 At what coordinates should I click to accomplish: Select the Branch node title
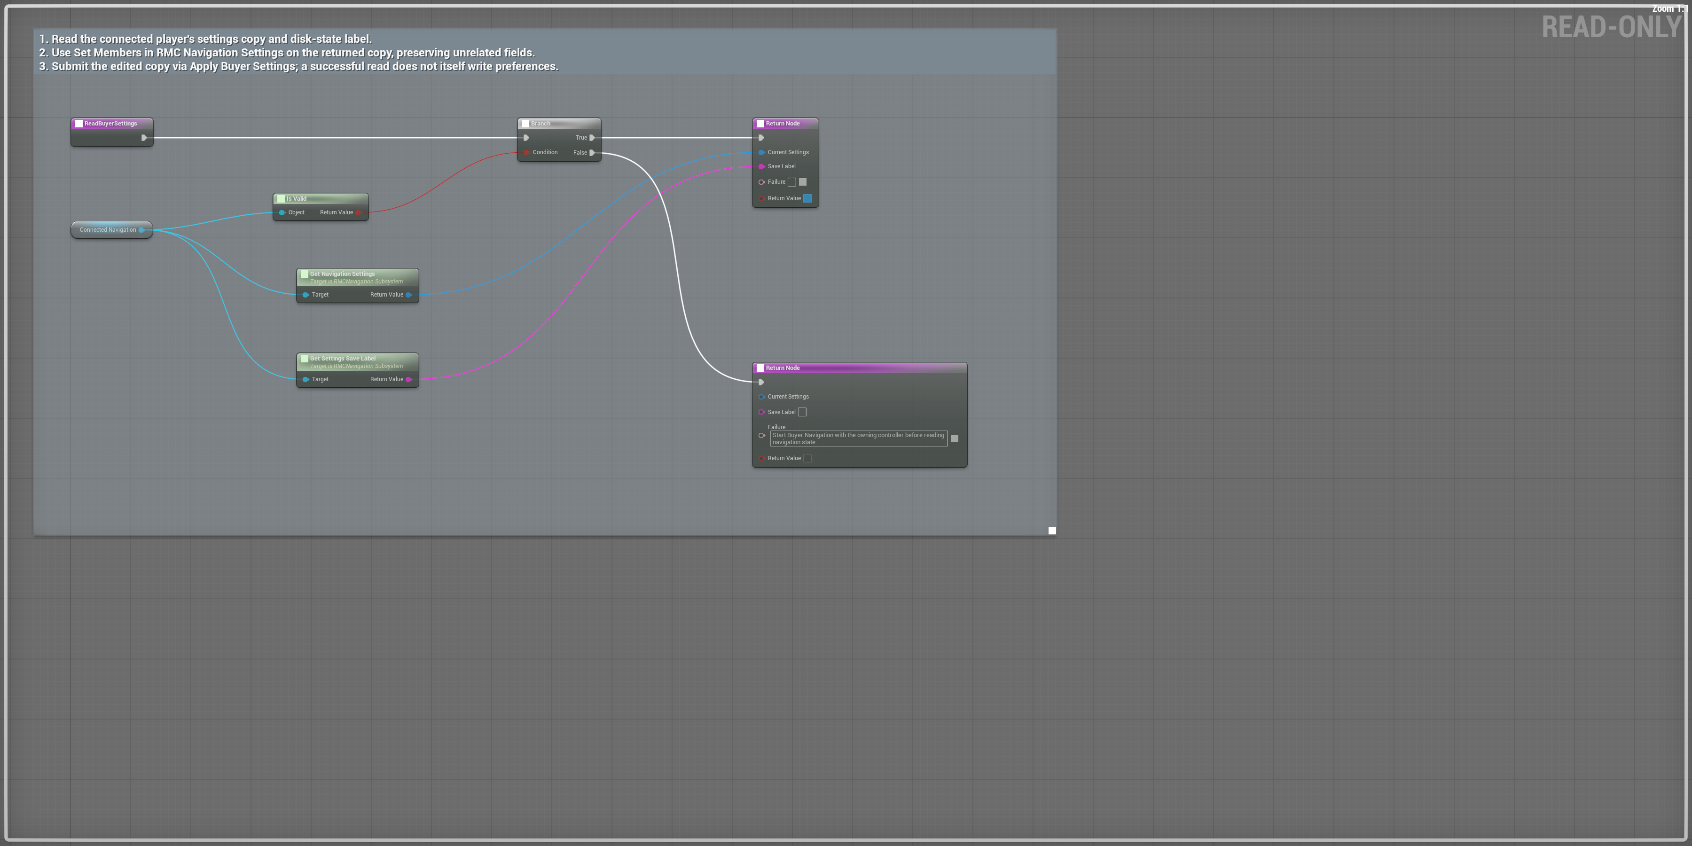pyautogui.click(x=540, y=124)
